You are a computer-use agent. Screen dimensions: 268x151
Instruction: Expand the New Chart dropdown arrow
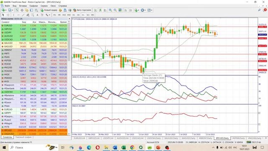pyautogui.click(x=6, y=10)
